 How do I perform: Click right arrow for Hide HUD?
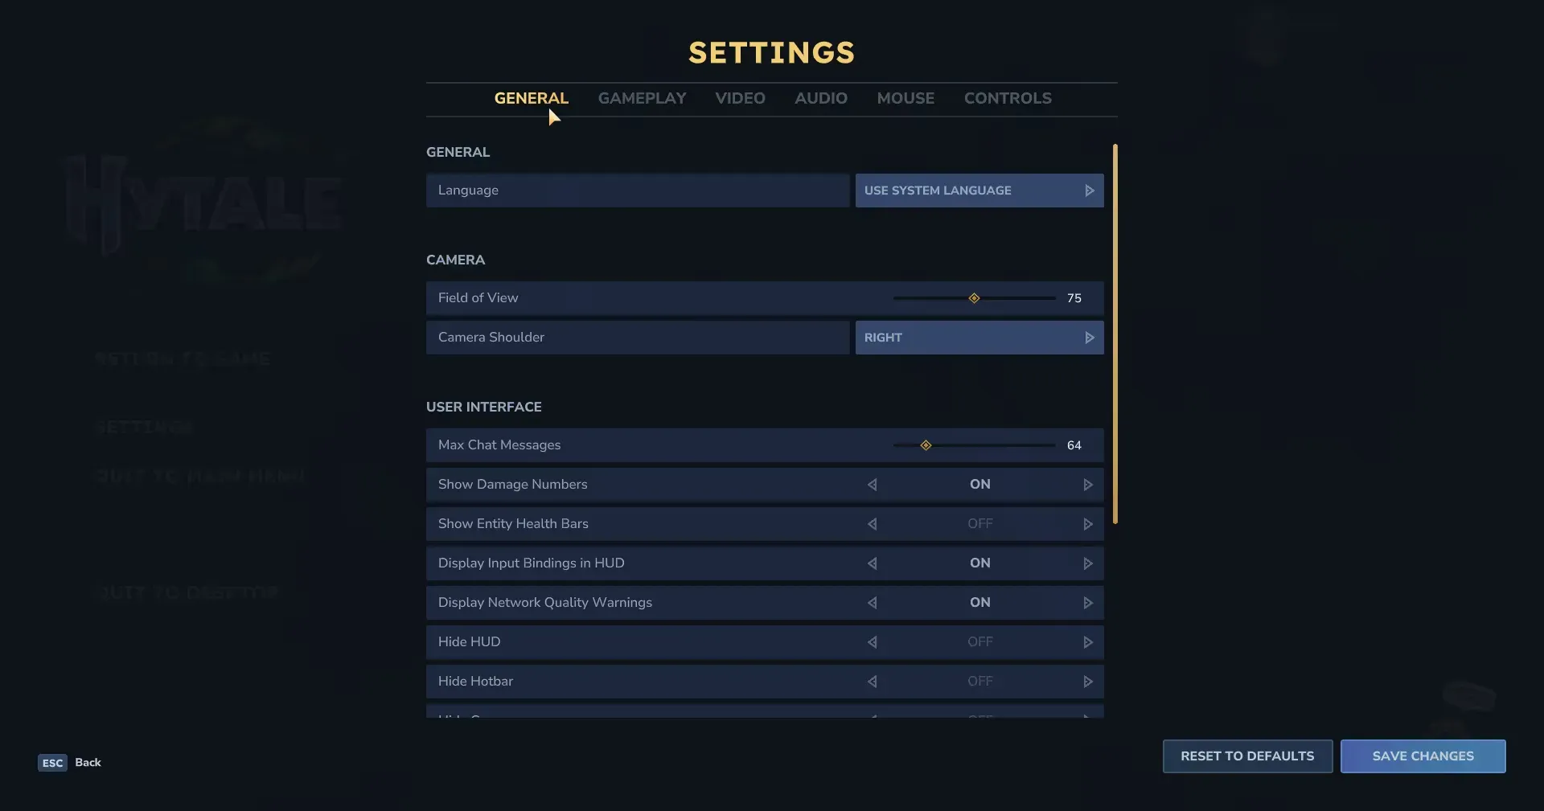tap(1087, 642)
